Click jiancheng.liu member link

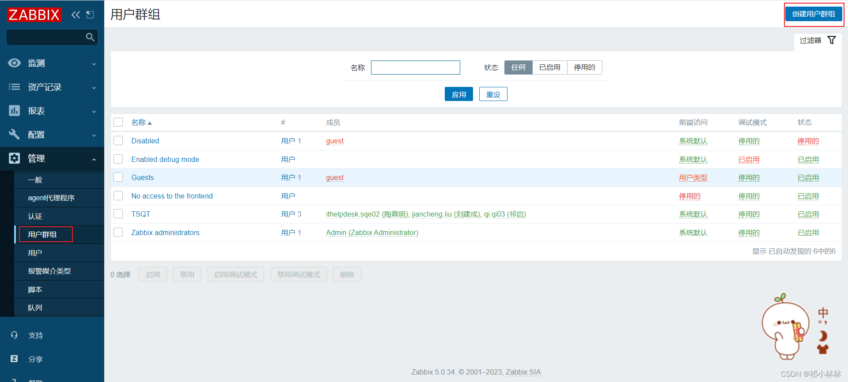click(x=446, y=214)
